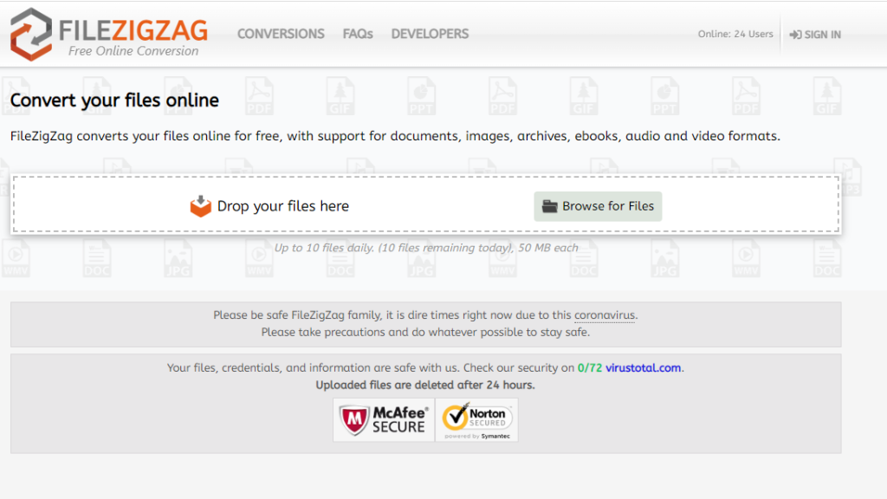Open the virustotal.com link
The image size is (887, 499).
[644, 367]
